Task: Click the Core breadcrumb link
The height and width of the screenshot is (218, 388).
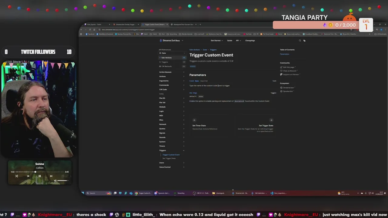Action: pyautogui.click(x=205, y=50)
